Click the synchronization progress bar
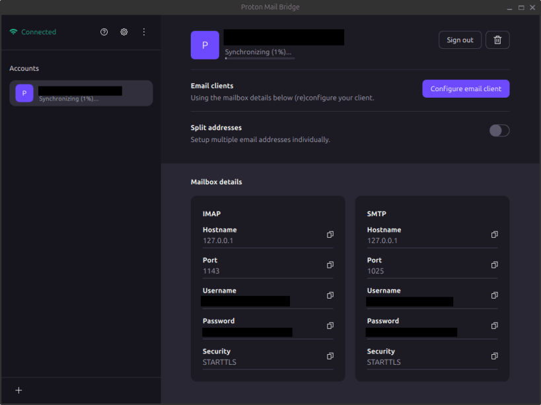The image size is (541, 405). pos(260,58)
